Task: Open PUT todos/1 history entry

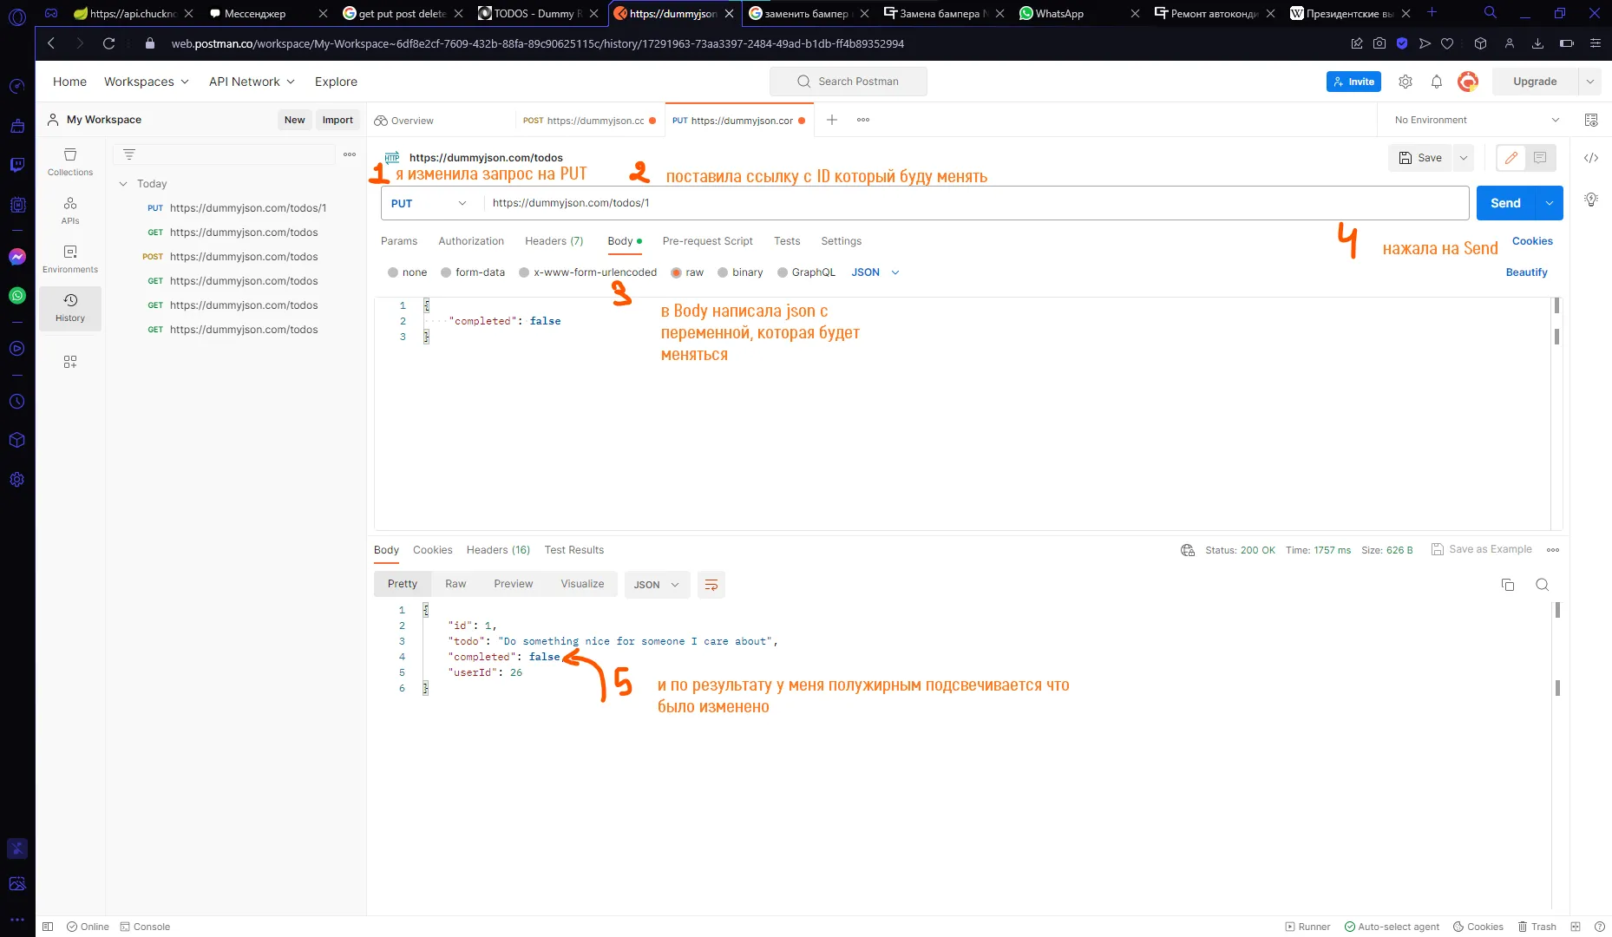Action: click(x=236, y=208)
